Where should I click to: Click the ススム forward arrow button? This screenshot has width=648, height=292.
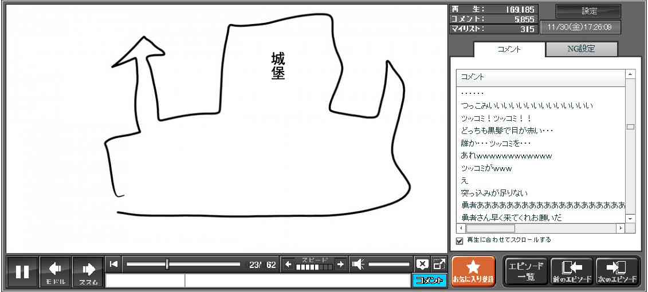coord(88,272)
